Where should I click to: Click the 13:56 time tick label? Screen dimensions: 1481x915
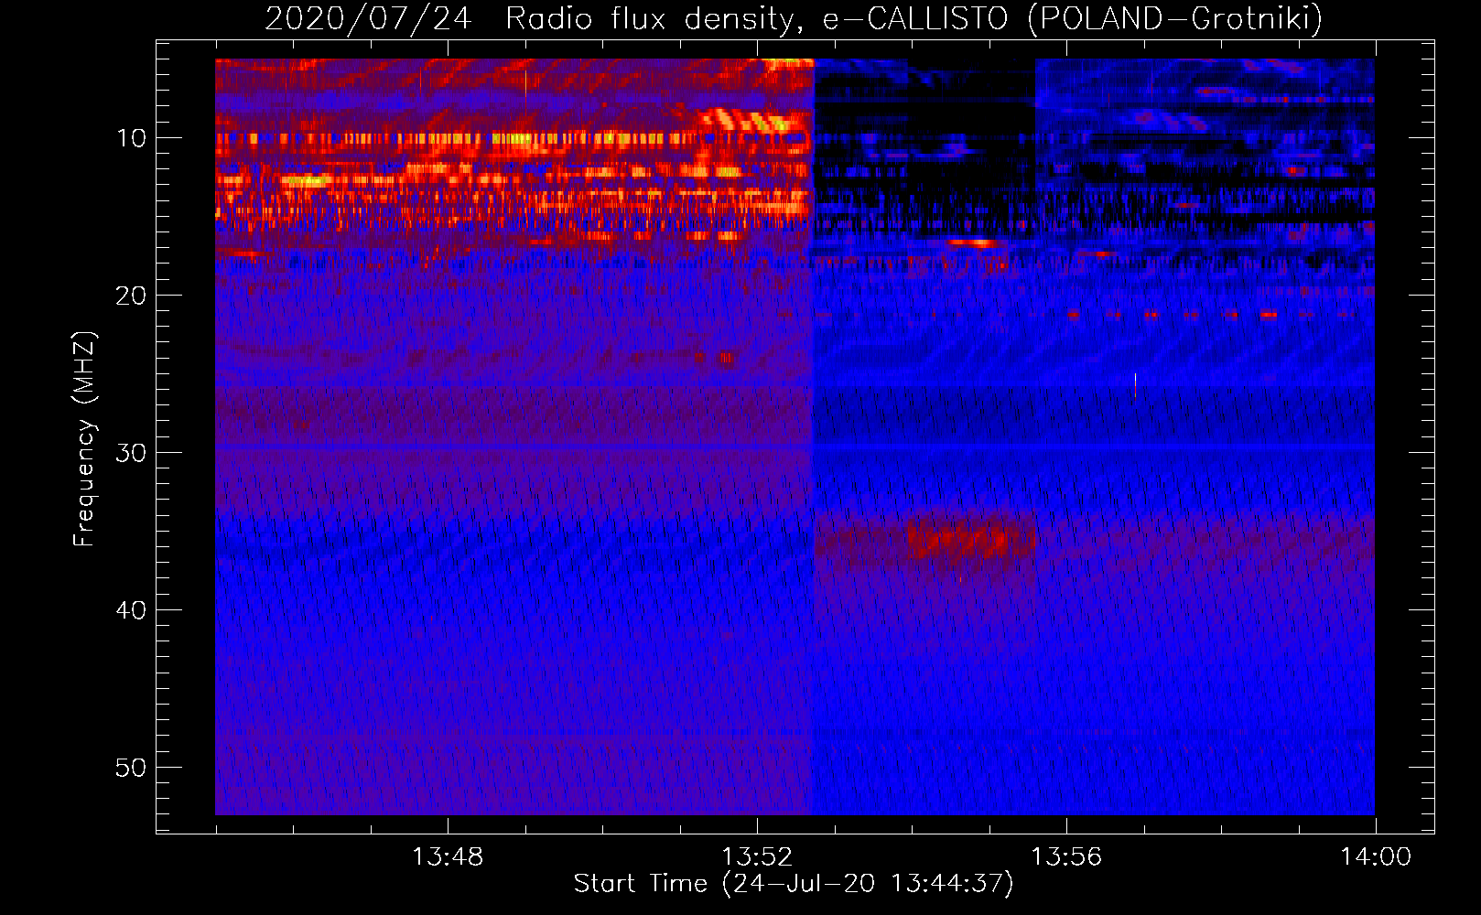1066,857
